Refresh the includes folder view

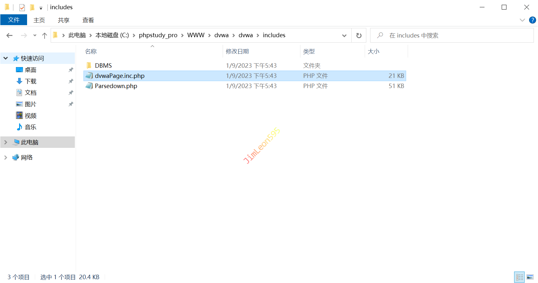tap(359, 35)
